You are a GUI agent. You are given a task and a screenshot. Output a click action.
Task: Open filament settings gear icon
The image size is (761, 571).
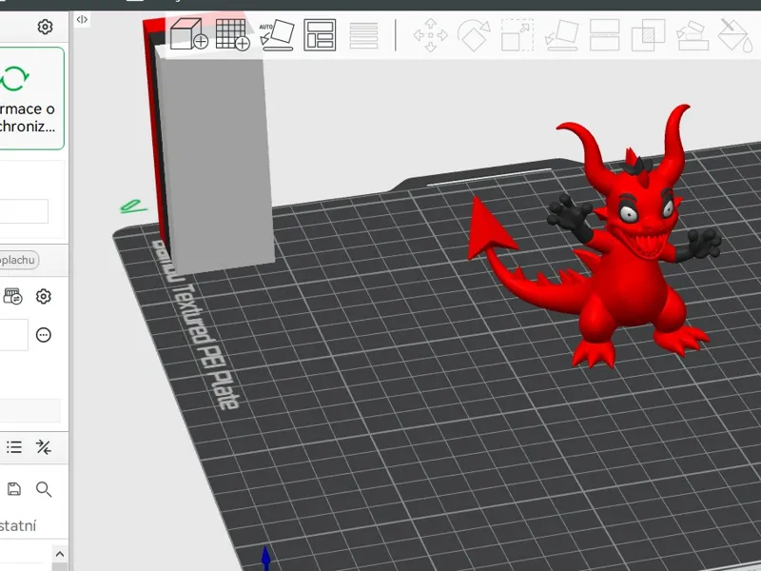click(44, 296)
